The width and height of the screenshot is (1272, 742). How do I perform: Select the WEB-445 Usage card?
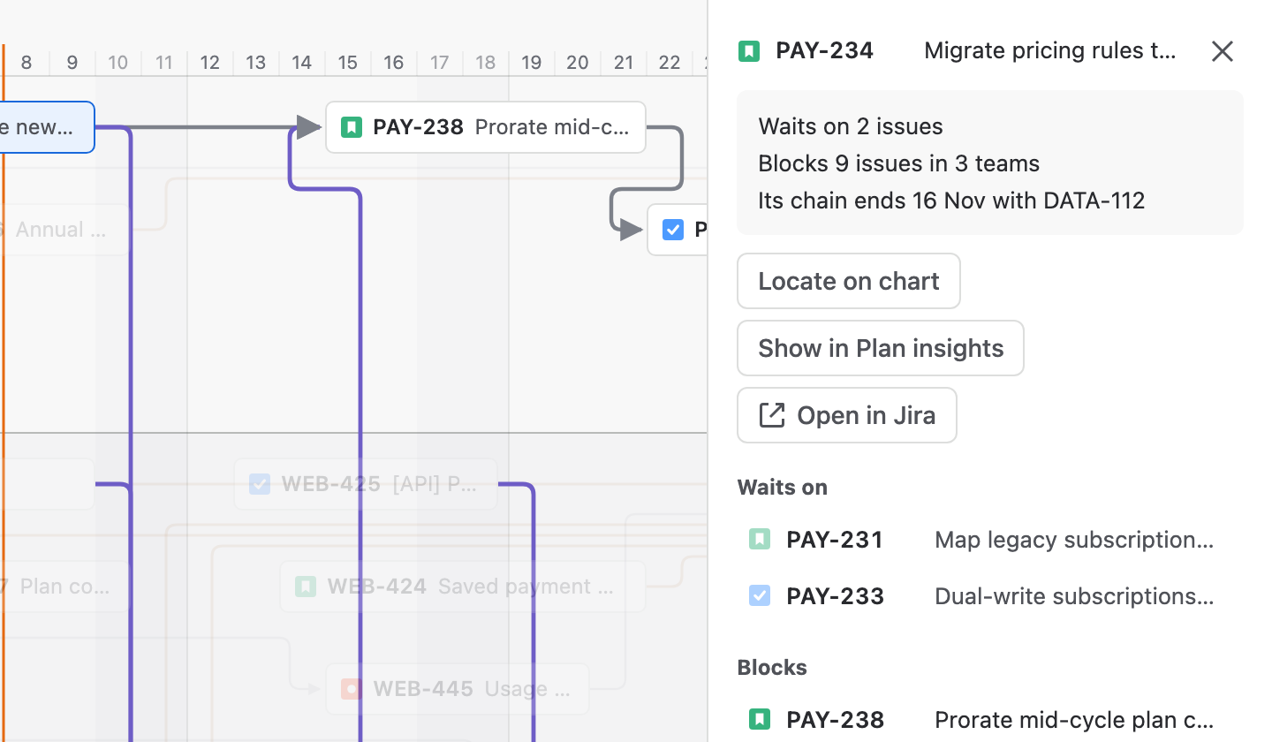point(458,689)
